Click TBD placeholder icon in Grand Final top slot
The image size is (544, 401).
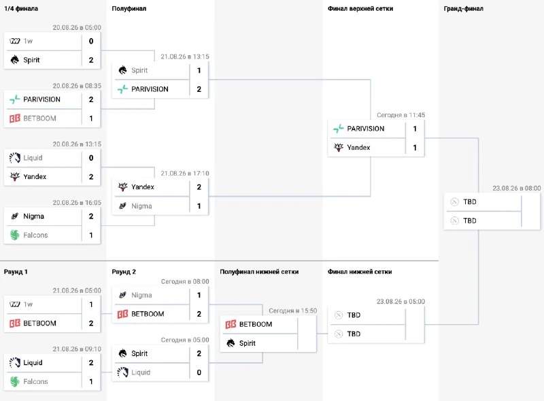coord(454,202)
